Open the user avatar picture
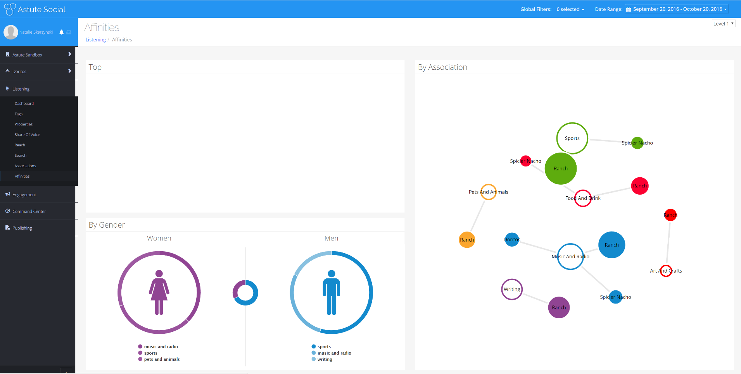Screen dimensions: 741x374 [11, 32]
